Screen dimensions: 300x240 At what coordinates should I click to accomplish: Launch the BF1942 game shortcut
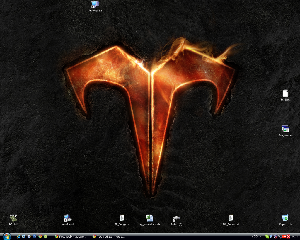click(x=13, y=218)
